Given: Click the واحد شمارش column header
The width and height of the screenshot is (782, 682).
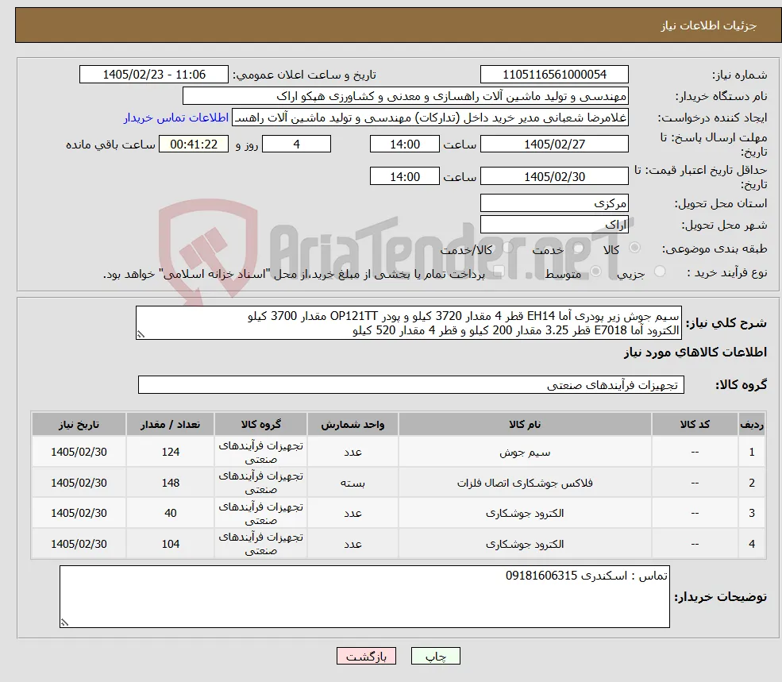Looking at the screenshot, I should [352, 424].
